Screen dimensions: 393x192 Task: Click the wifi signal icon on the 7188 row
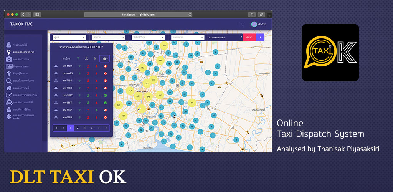pos(80,81)
